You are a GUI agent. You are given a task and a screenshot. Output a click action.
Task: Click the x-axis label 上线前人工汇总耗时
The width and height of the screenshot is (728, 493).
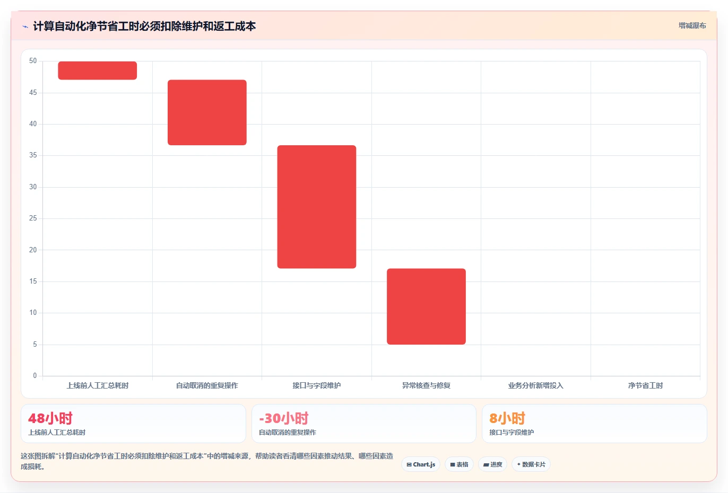pos(98,385)
